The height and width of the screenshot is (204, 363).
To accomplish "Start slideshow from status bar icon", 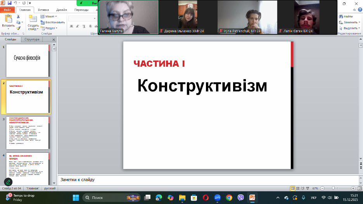I will pyautogui.click(x=308, y=188).
